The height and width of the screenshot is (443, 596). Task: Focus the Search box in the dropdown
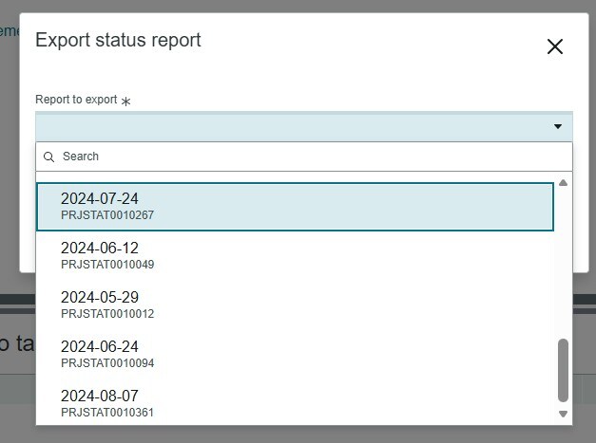tap(303, 157)
